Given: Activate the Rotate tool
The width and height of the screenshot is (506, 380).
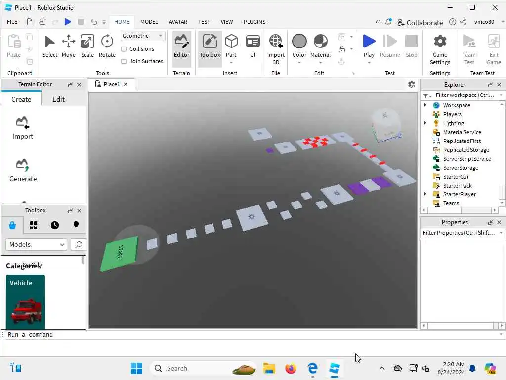Looking at the screenshot, I should pos(107,46).
